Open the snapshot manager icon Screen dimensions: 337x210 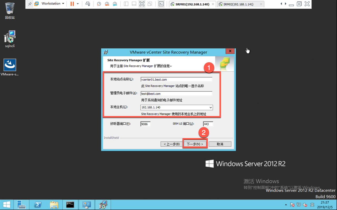tap(115, 4)
